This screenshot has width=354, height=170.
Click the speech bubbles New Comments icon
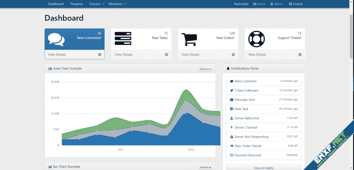tap(56, 39)
